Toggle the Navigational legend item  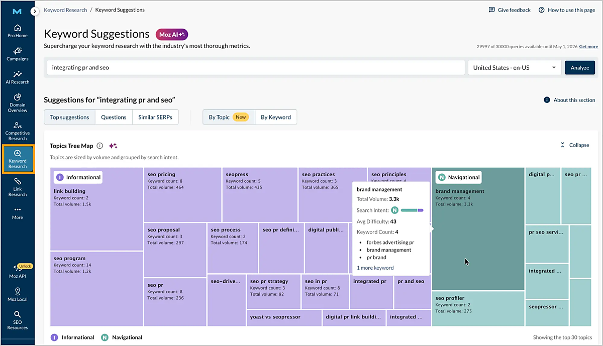[122, 337]
